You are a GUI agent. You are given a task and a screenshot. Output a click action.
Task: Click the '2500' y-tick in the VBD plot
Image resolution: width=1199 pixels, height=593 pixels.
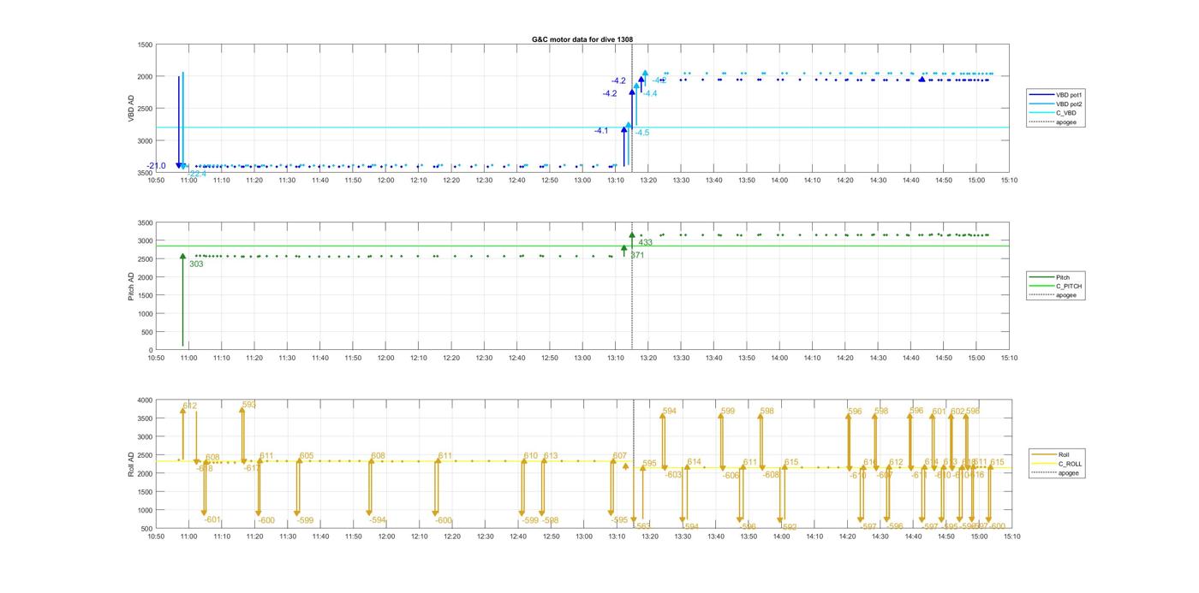146,109
